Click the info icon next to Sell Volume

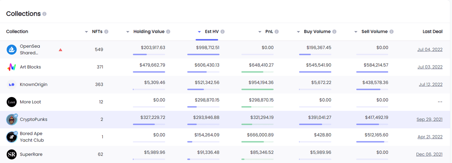392,32
